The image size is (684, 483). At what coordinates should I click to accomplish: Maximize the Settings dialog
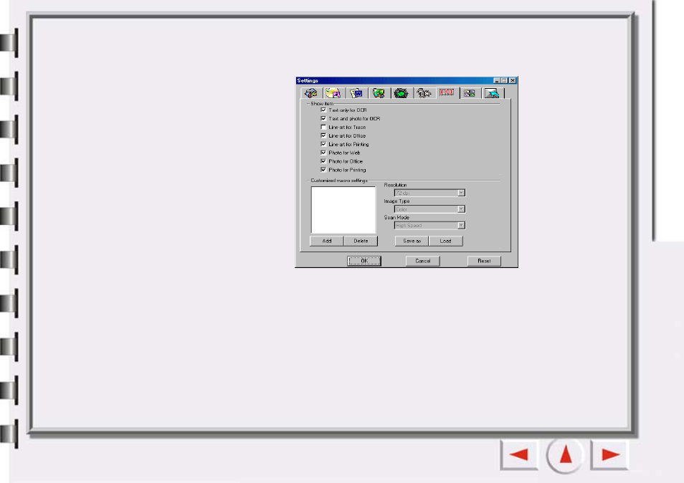coord(504,81)
